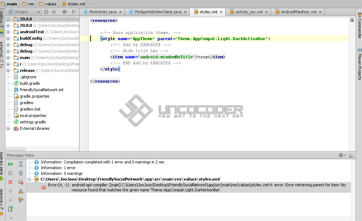
Task: Click the FriendlySocialNetwork.iml module icon
Action: [x=16, y=90]
